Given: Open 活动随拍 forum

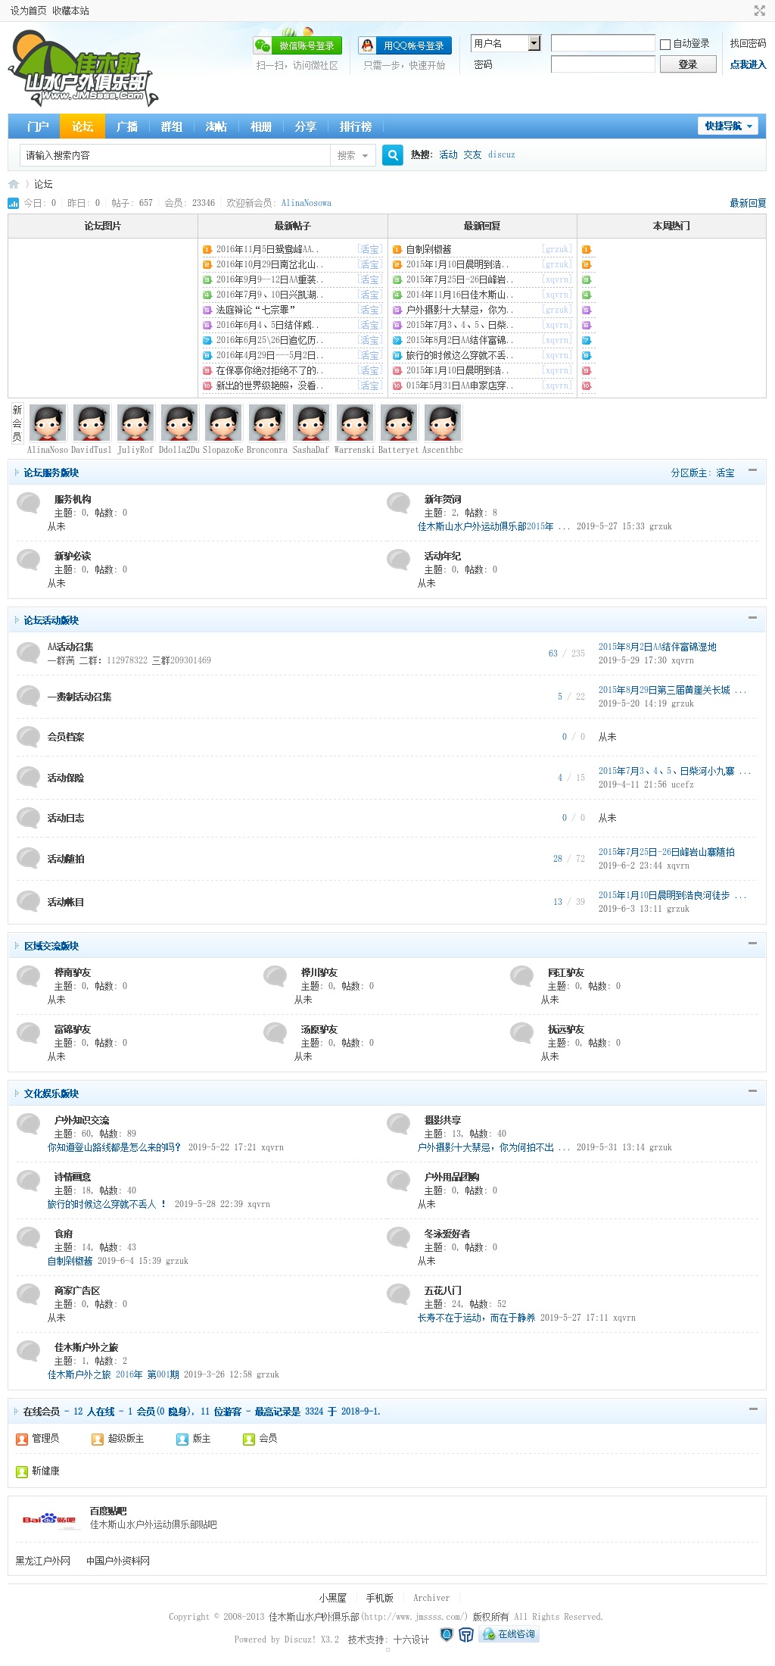Looking at the screenshot, I should click(66, 859).
